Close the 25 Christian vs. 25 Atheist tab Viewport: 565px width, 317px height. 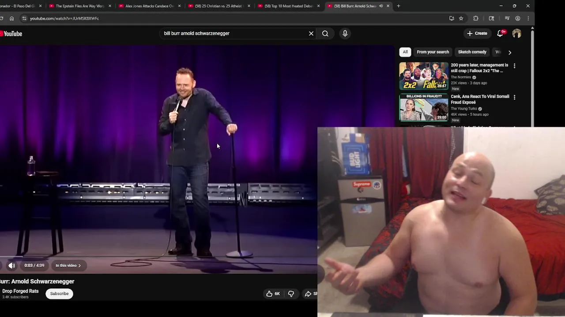click(249, 6)
